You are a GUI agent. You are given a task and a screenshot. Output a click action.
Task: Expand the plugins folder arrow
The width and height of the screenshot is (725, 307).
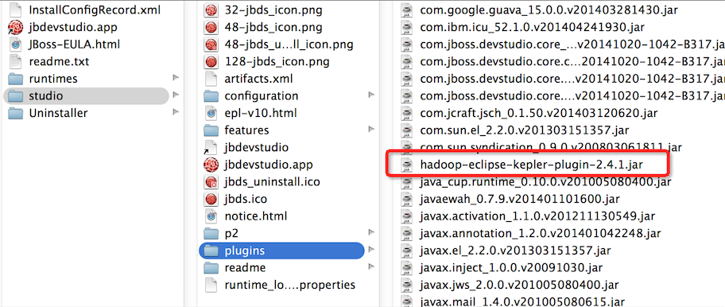371,250
